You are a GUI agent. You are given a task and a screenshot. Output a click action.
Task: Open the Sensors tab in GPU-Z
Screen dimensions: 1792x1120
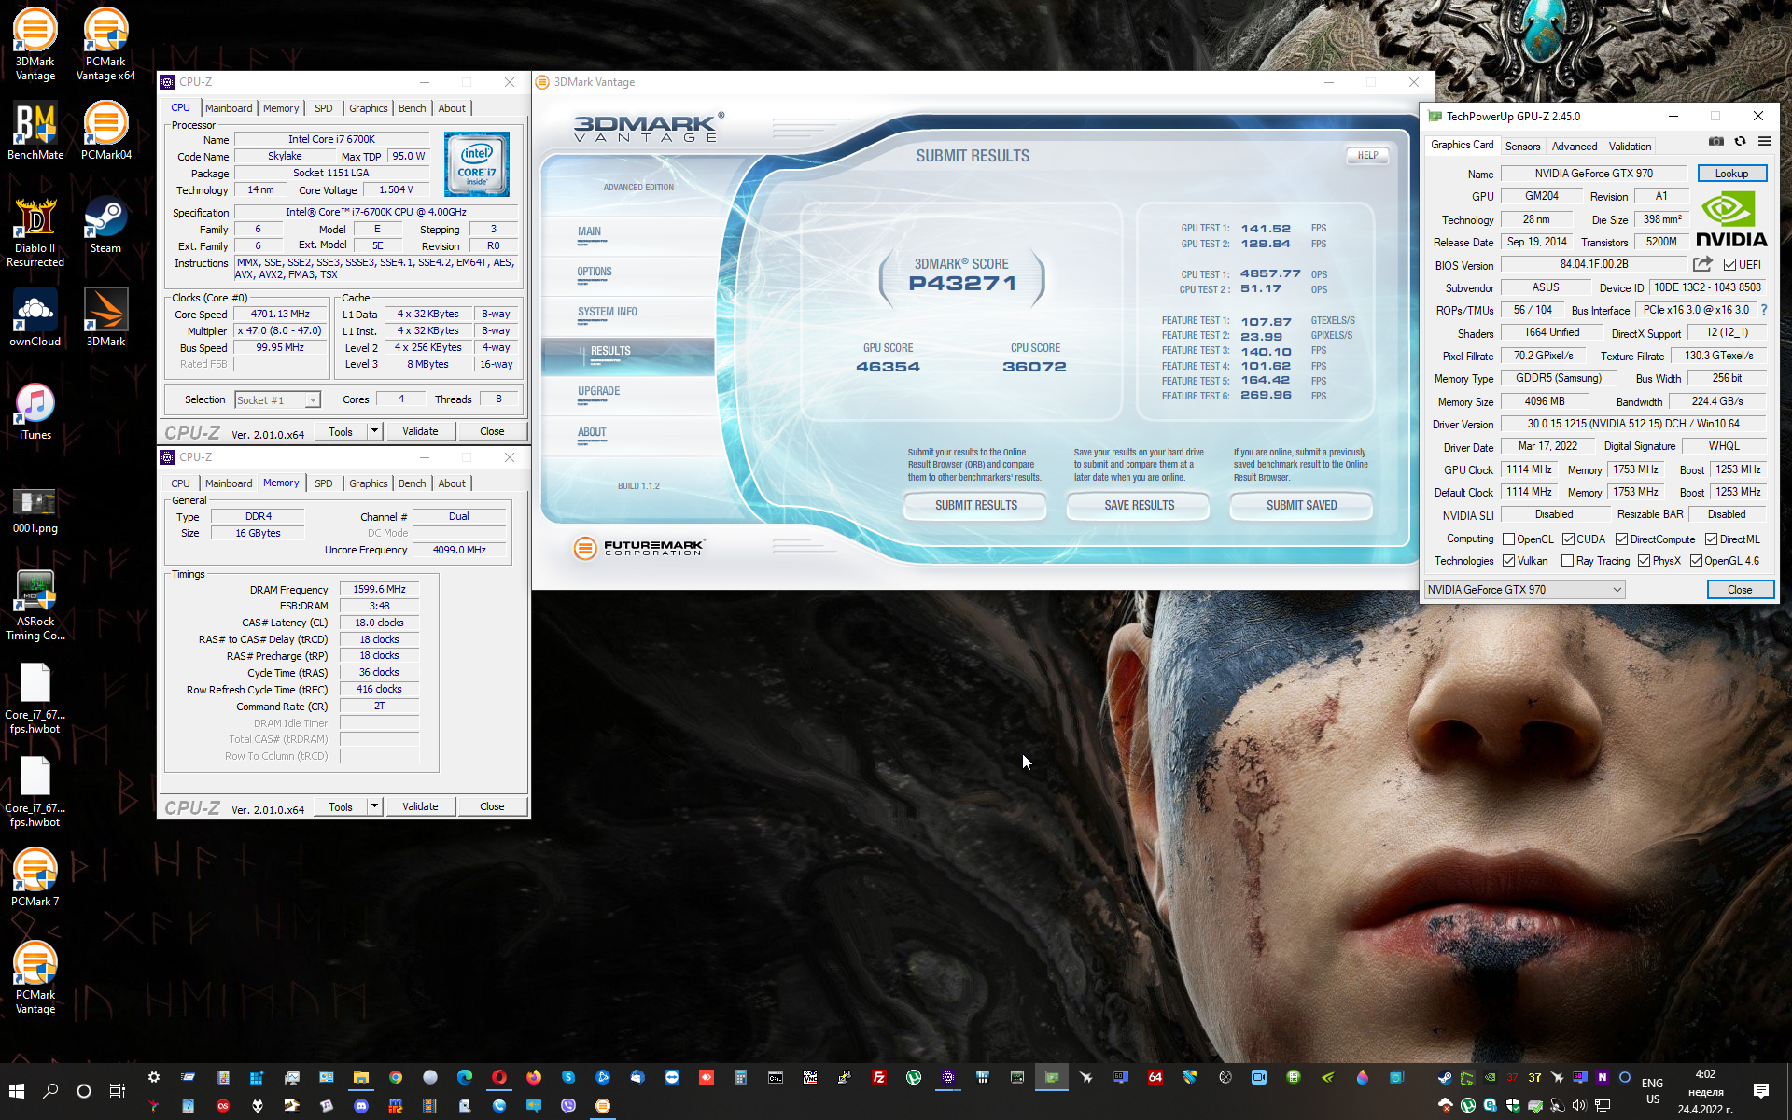pyautogui.click(x=1522, y=147)
